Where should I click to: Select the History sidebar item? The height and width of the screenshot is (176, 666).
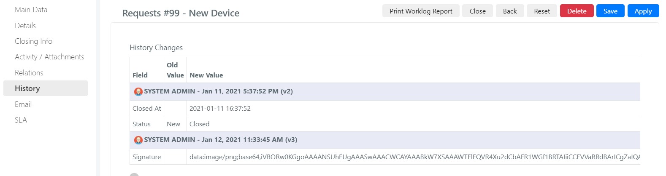pyautogui.click(x=46, y=88)
